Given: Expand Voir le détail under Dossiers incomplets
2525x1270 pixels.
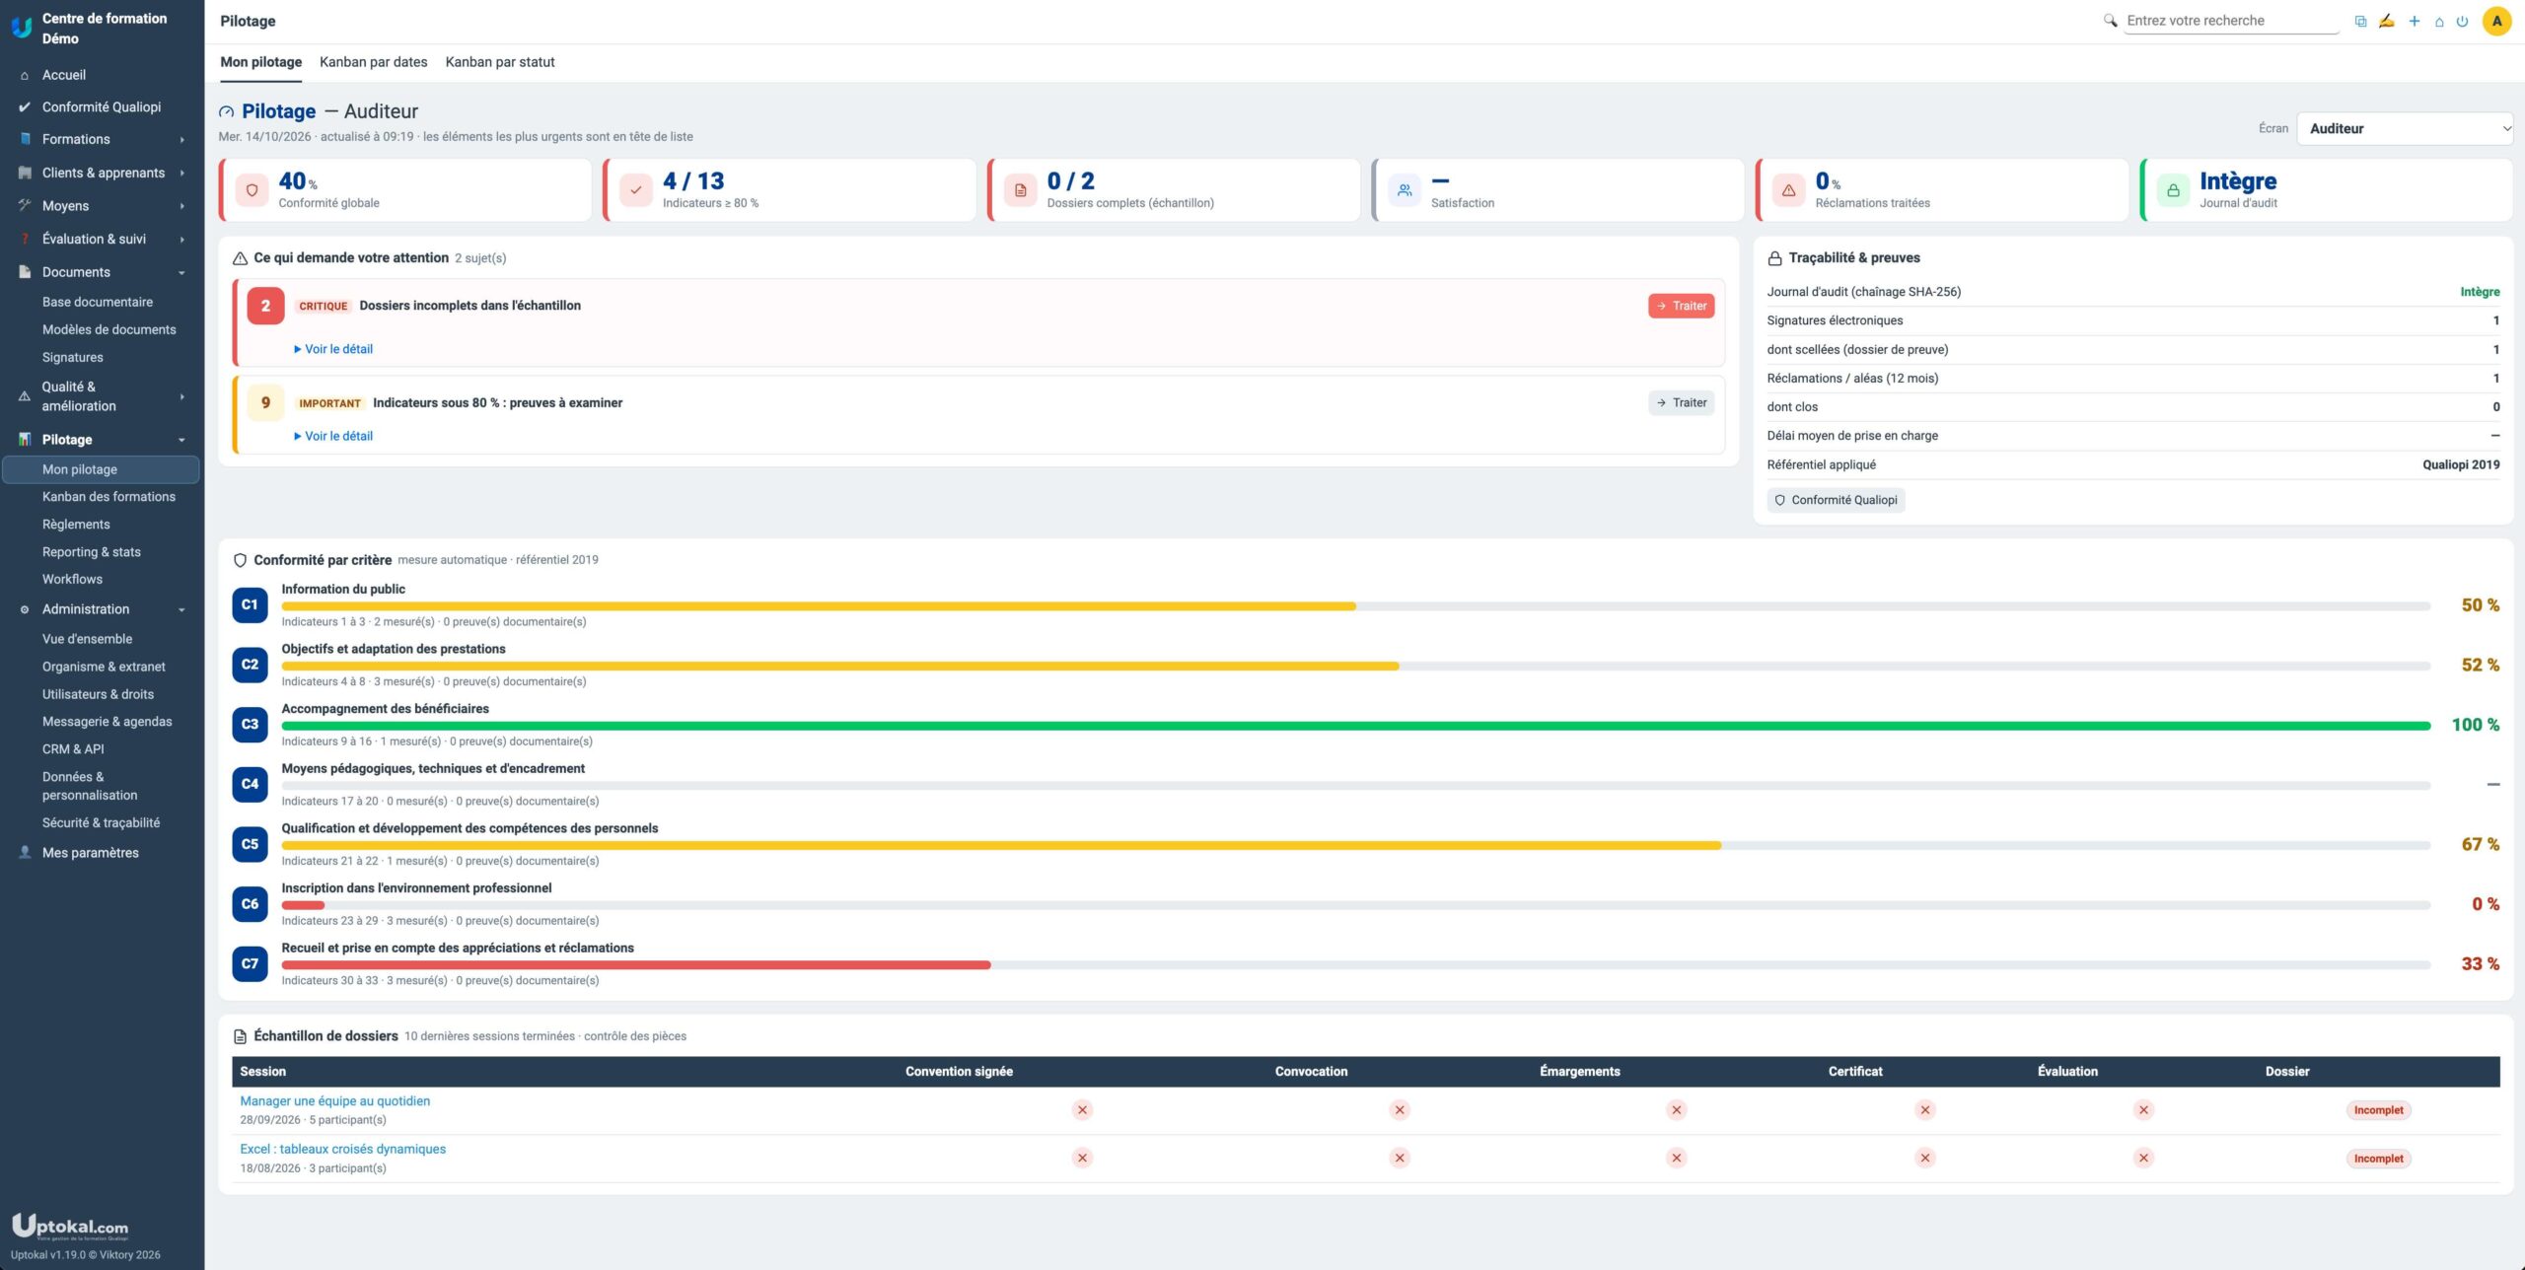Looking at the screenshot, I should point(333,349).
